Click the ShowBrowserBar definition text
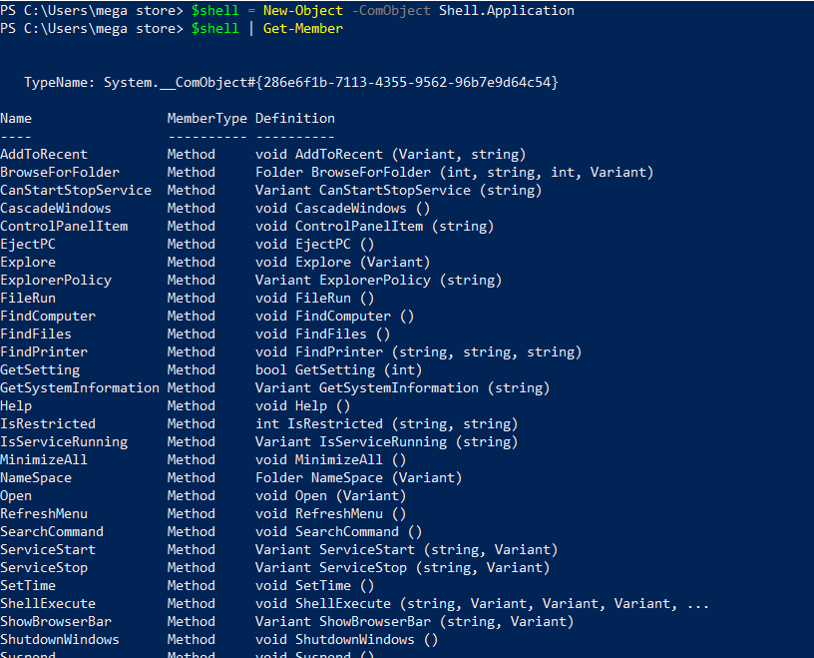The width and height of the screenshot is (814, 658). pos(414,621)
